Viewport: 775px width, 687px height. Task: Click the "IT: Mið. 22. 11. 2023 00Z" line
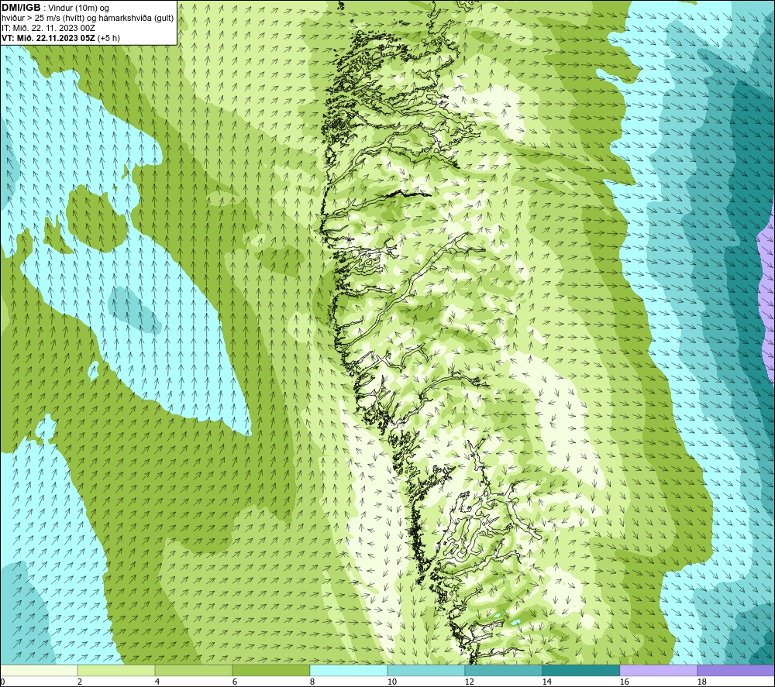coord(48,28)
